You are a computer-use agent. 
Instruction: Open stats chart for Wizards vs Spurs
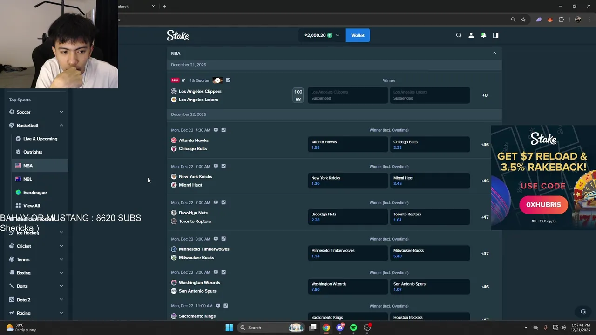click(x=223, y=272)
